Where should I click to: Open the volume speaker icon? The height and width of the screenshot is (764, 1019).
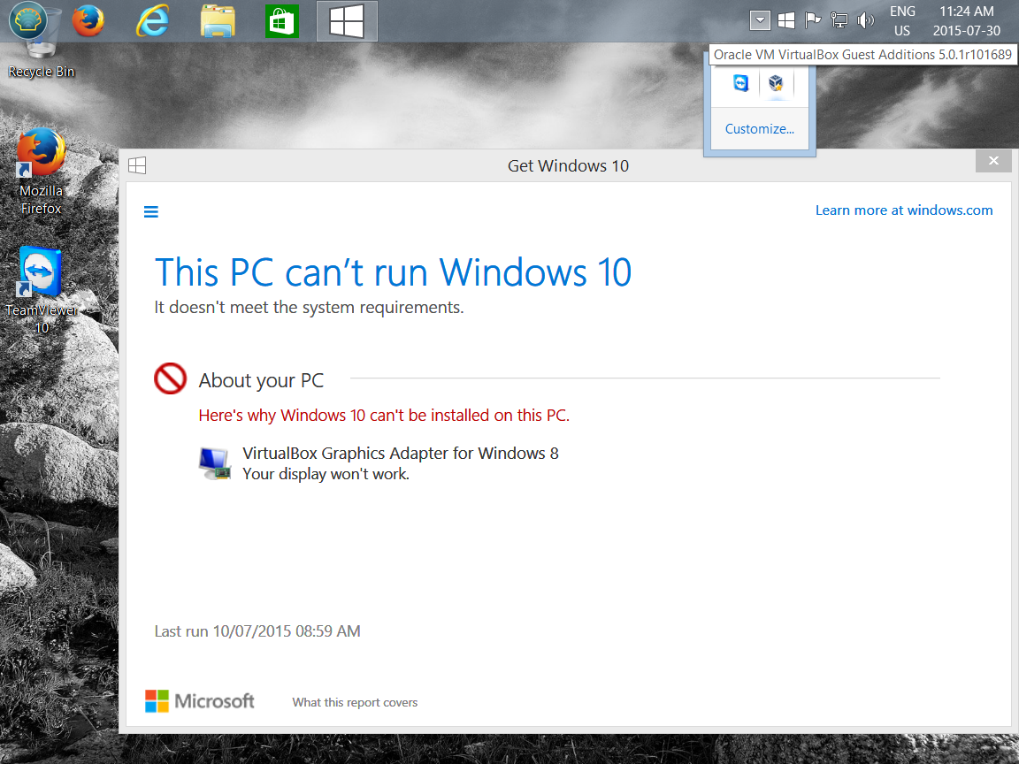pos(865,20)
